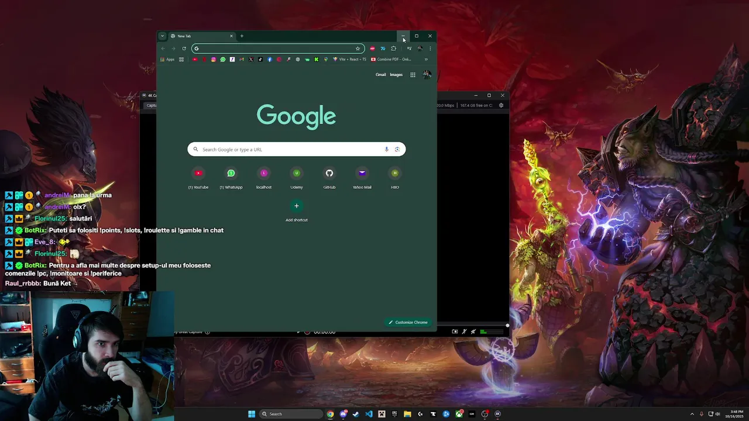Close the New Tab tab
Viewport: 749px width, 421px height.
pos(231,36)
